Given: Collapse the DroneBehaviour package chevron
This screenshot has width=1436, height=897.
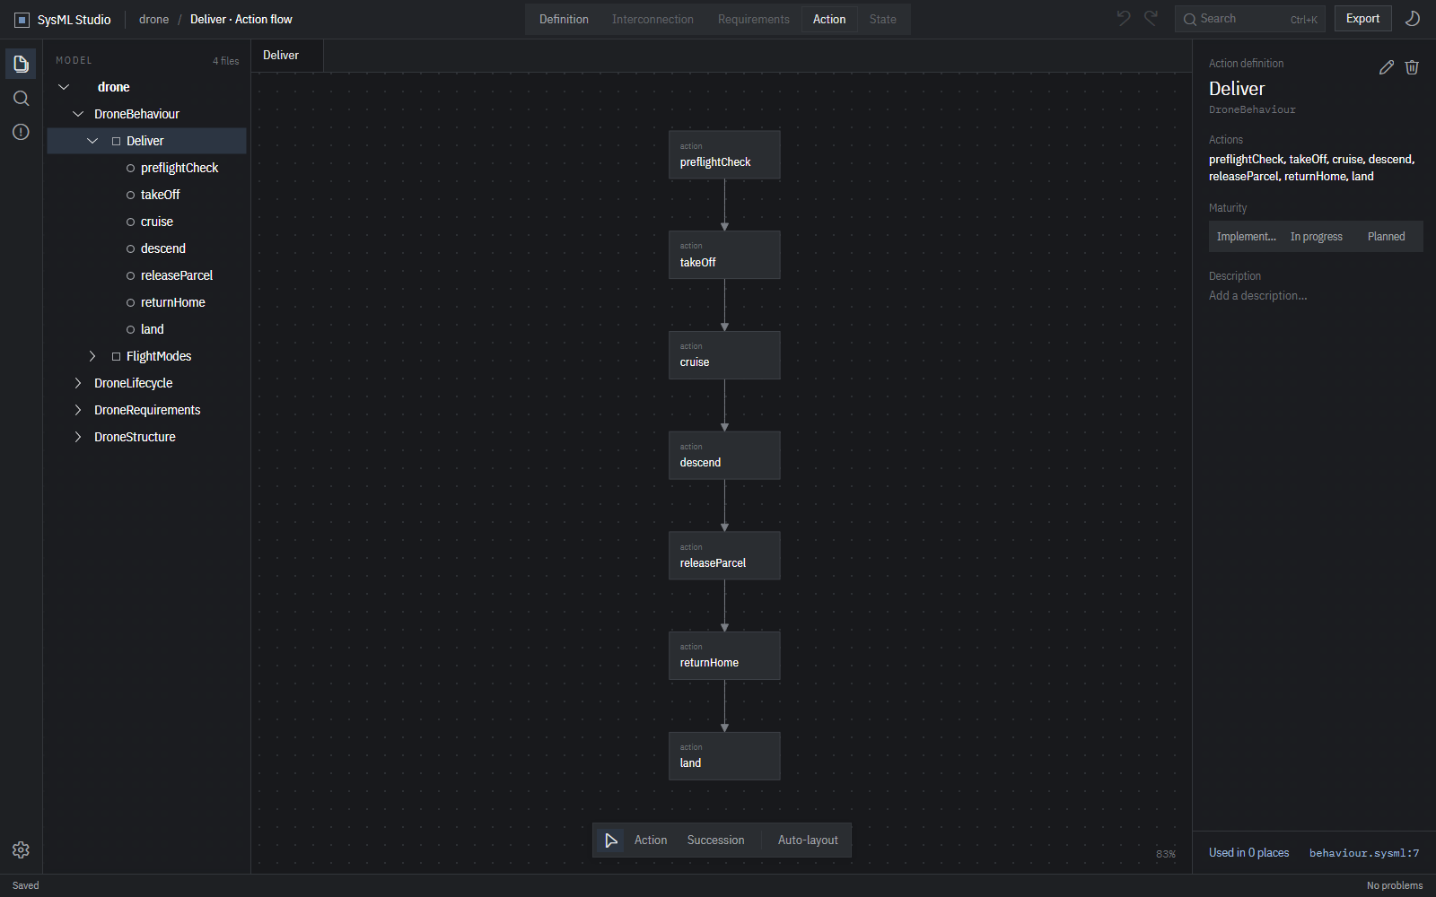Looking at the screenshot, I should (78, 114).
